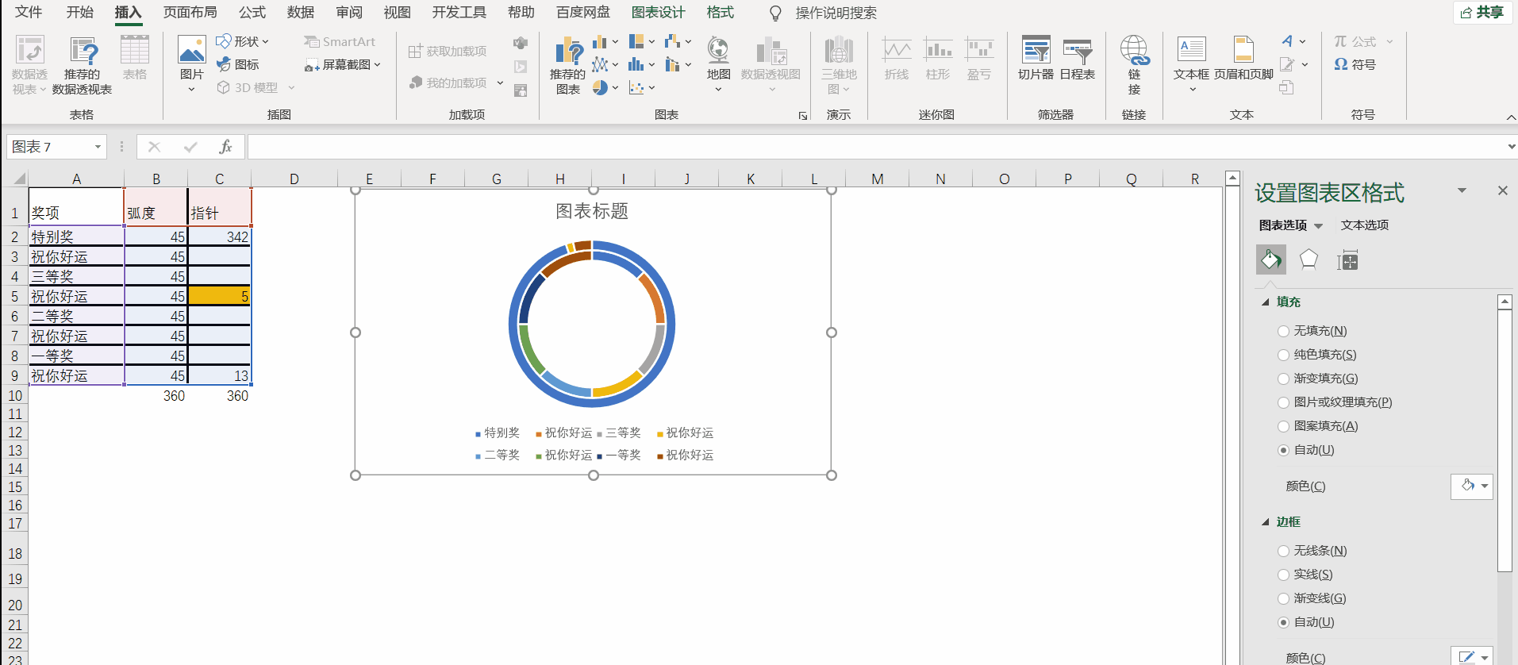Click the Select All corner of the sheet
Viewport: 1518px width, 665px height.
click(15, 179)
